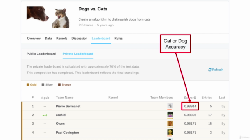Open Pierre Sermanet's team member avatar
The image size is (250, 140).
170,106
